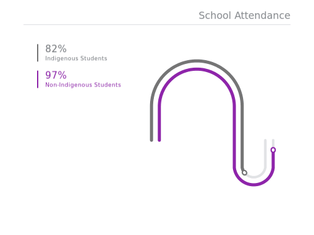Click the gray line's right descending vertical segment
Screen dimensions: 314x235
[242, 136]
